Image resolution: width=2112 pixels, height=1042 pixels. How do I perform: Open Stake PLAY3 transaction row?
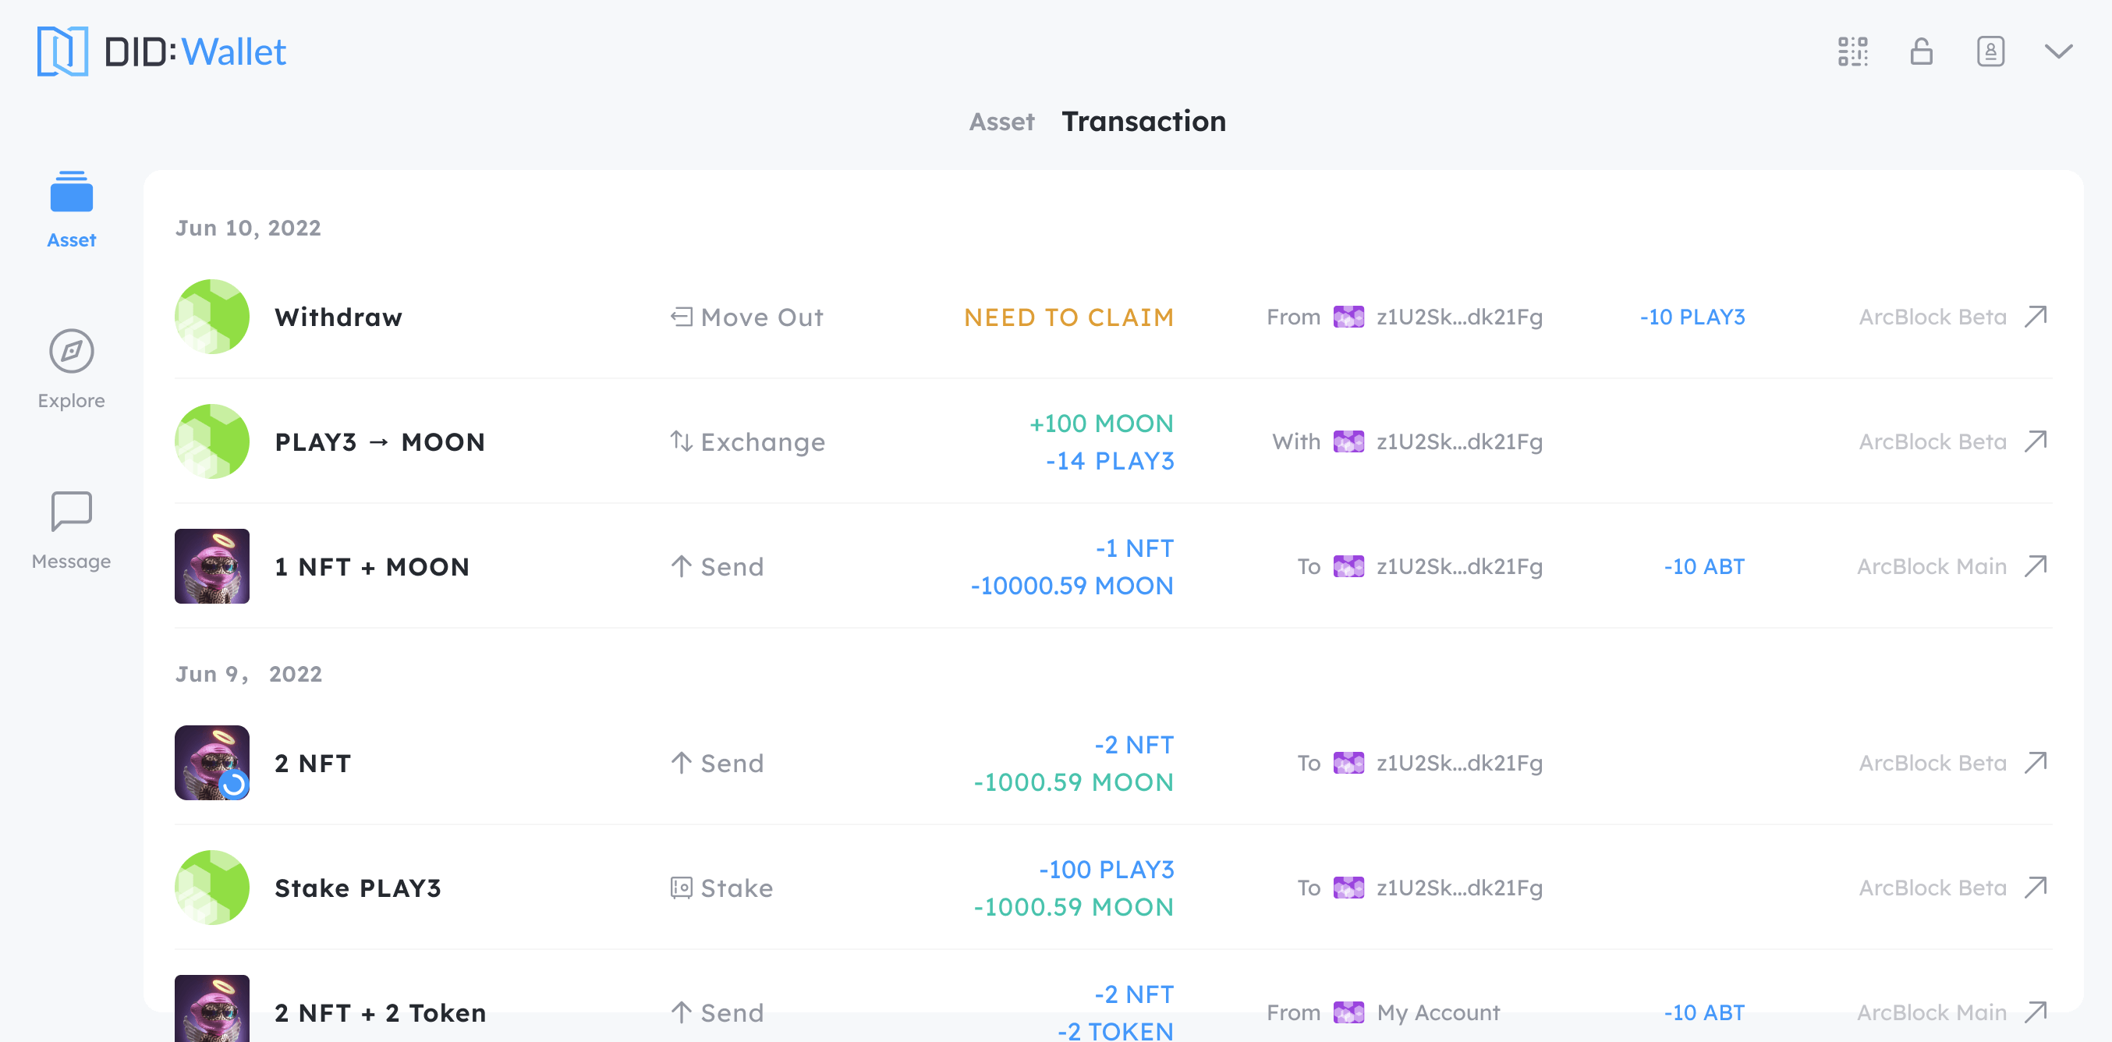357,888
